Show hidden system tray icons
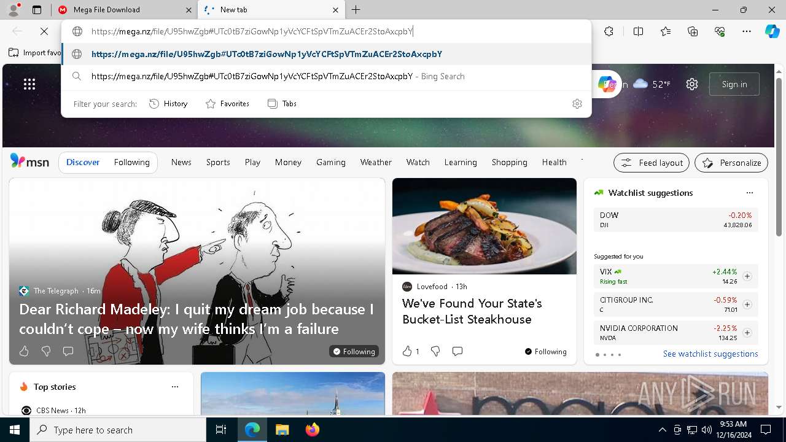The width and height of the screenshot is (786, 442). coord(662,430)
